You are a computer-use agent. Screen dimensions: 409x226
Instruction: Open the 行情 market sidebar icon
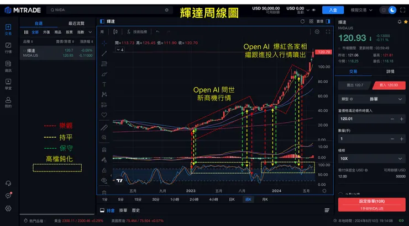pos(8,48)
